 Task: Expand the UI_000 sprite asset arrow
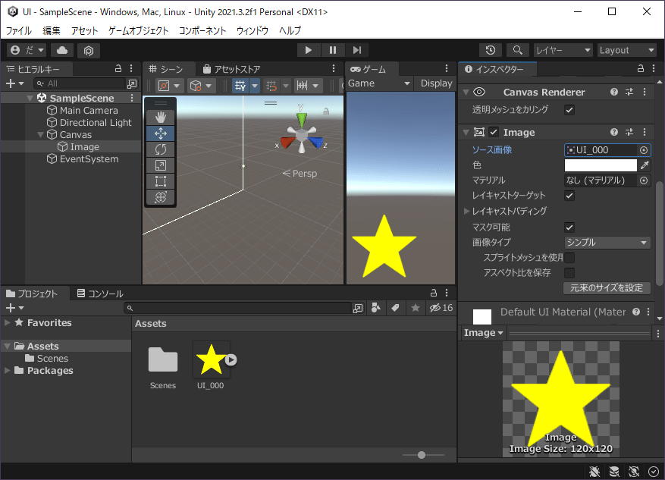click(x=231, y=360)
